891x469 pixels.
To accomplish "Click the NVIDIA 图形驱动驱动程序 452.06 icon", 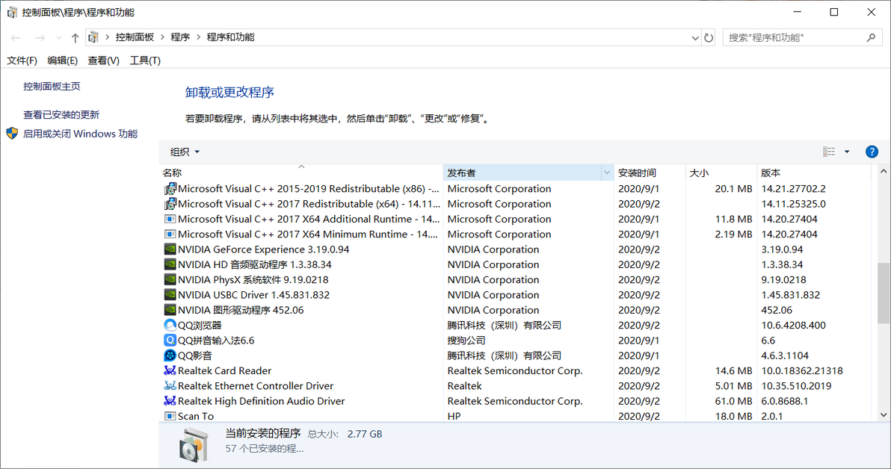I will (x=169, y=310).
